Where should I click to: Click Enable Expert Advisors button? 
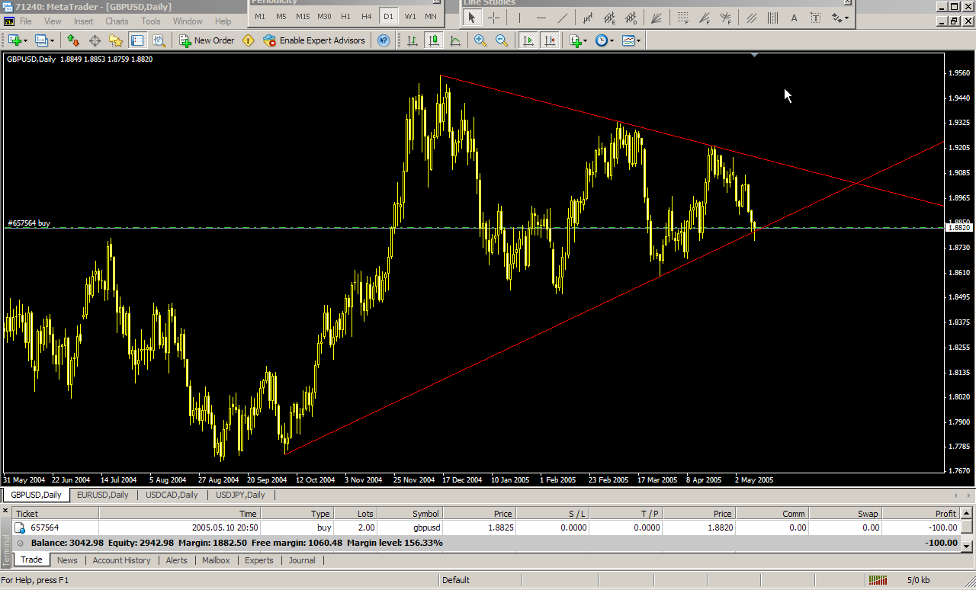coord(314,40)
